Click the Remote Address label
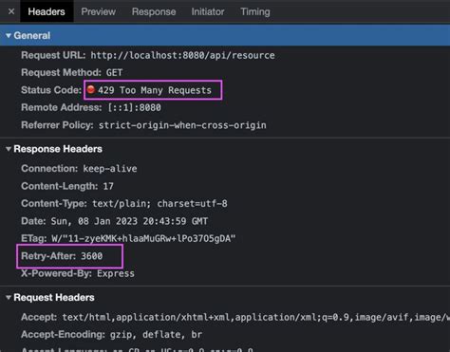Viewport: 450px width, 352px height. (x=62, y=107)
